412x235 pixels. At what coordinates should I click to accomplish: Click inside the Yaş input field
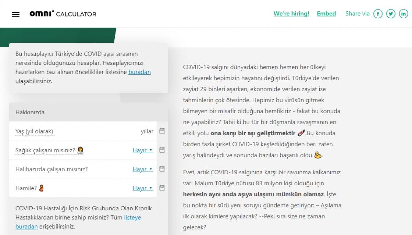(x=69, y=131)
